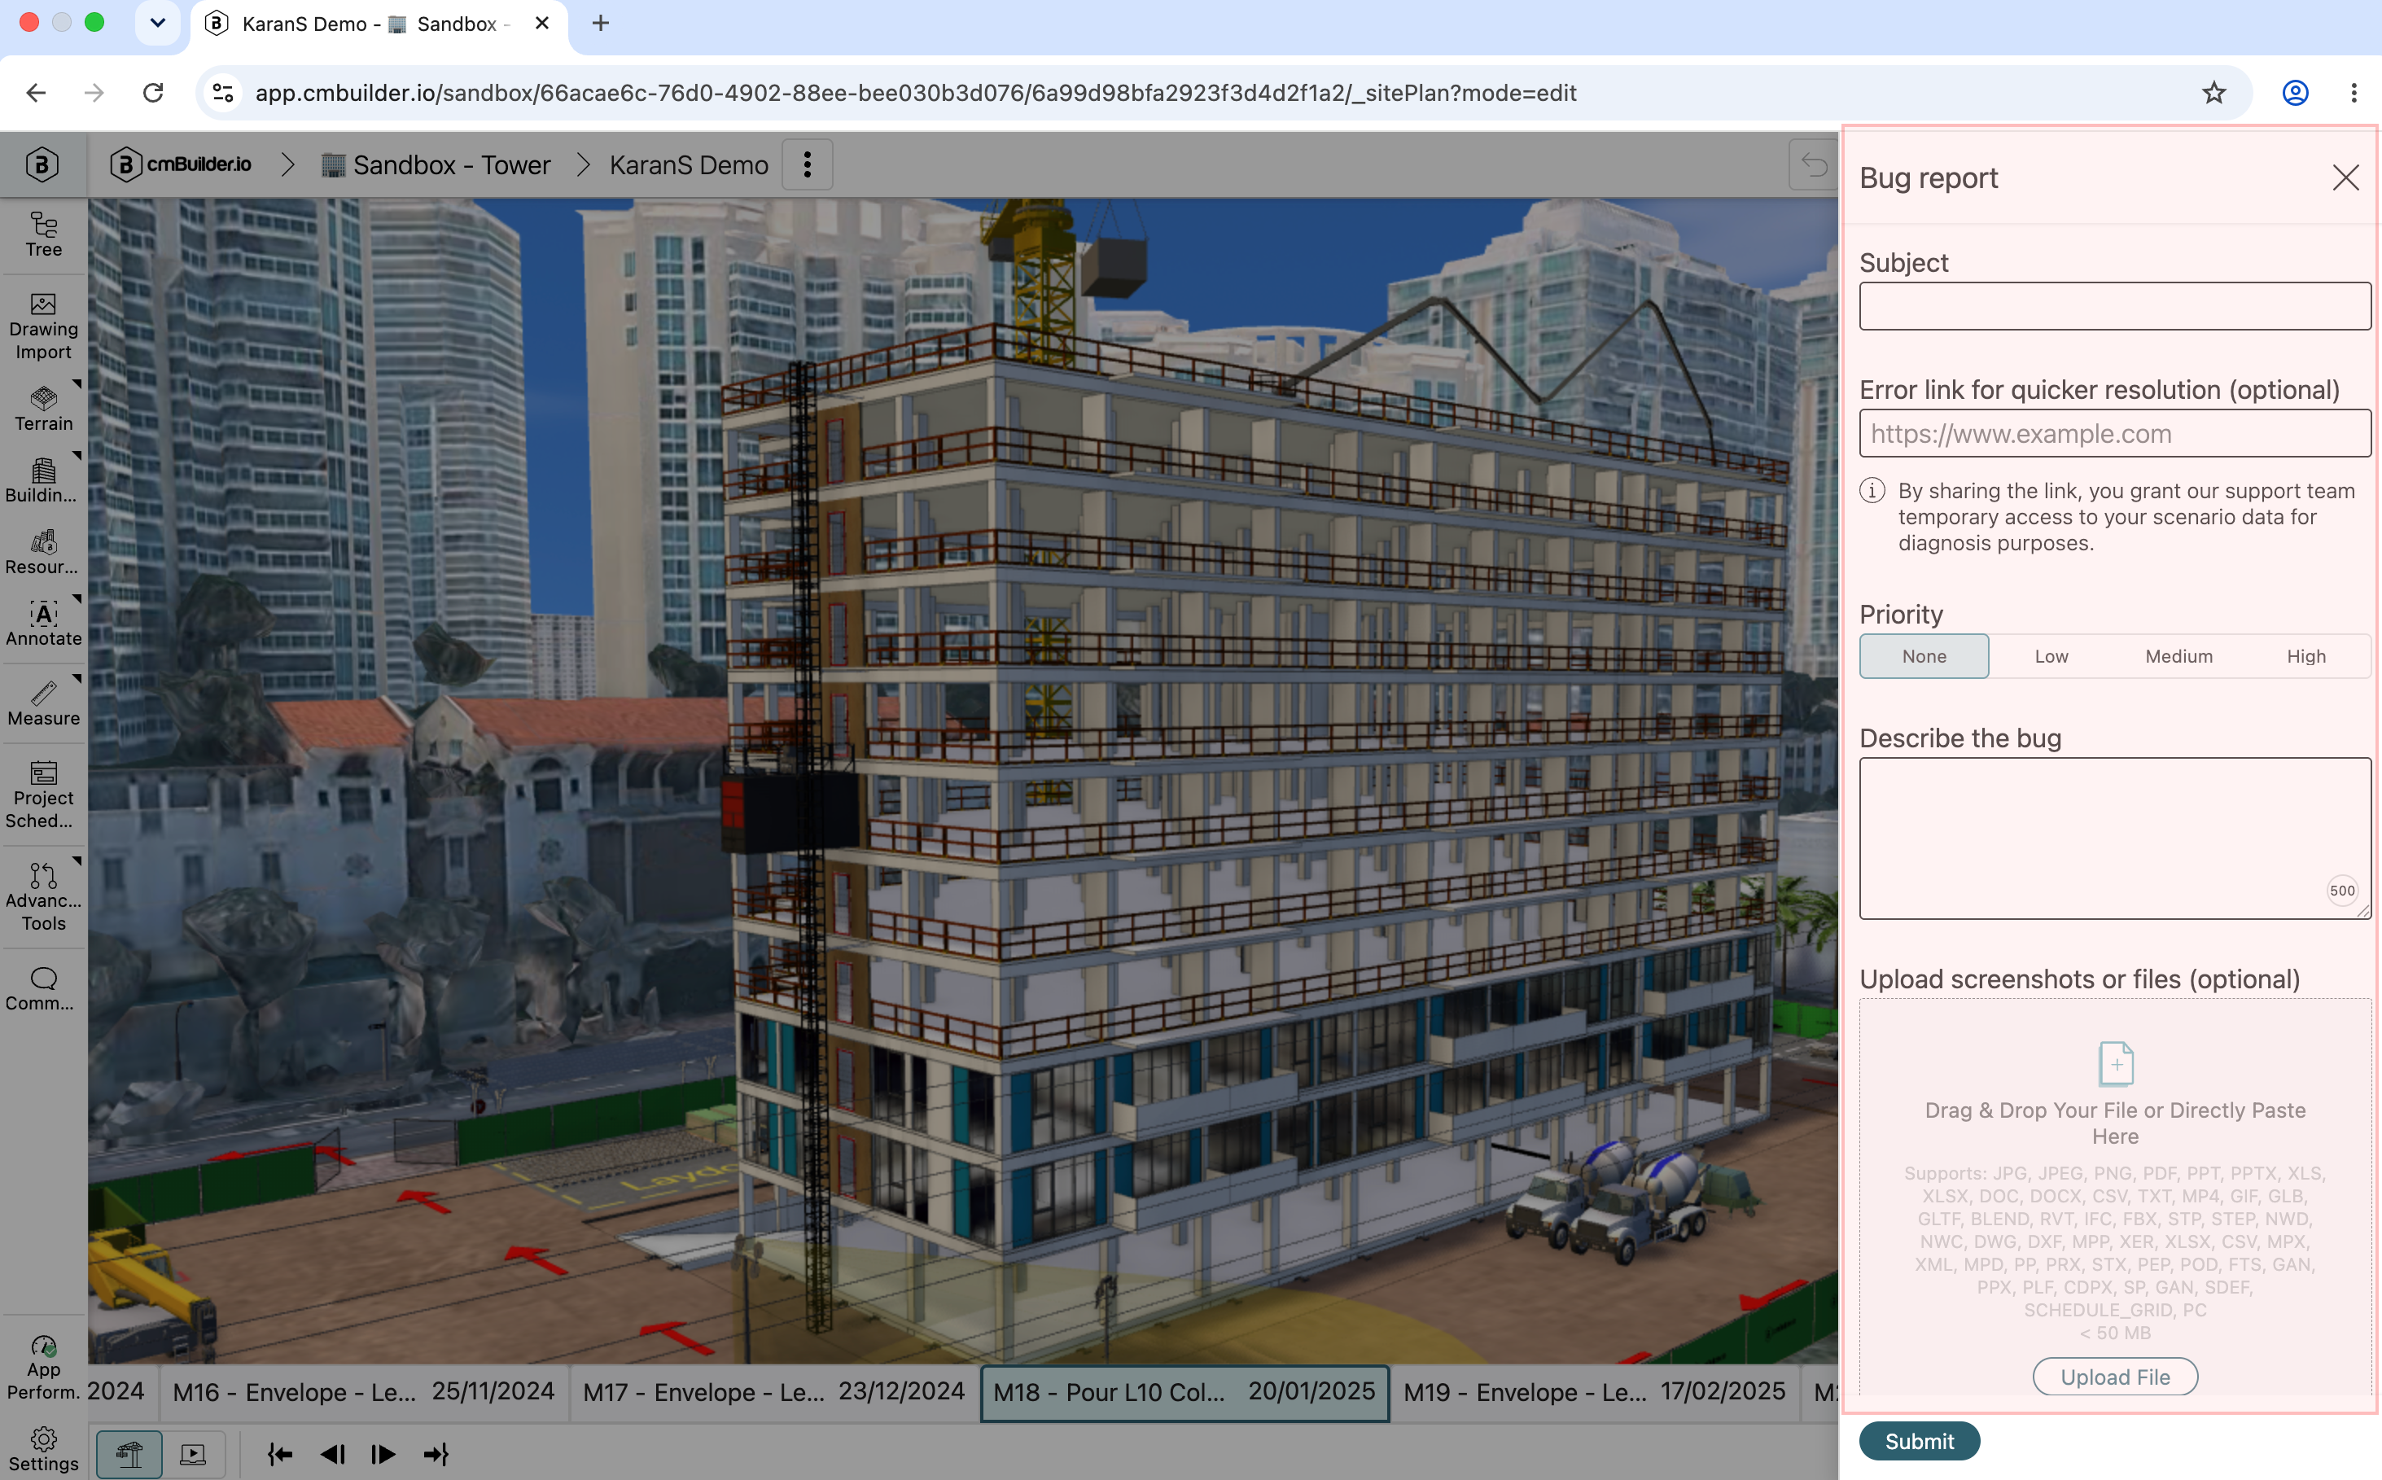Open the Tree panel icon
Viewport: 2382px width, 1480px height.
pyautogui.click(x=43, y=235)
